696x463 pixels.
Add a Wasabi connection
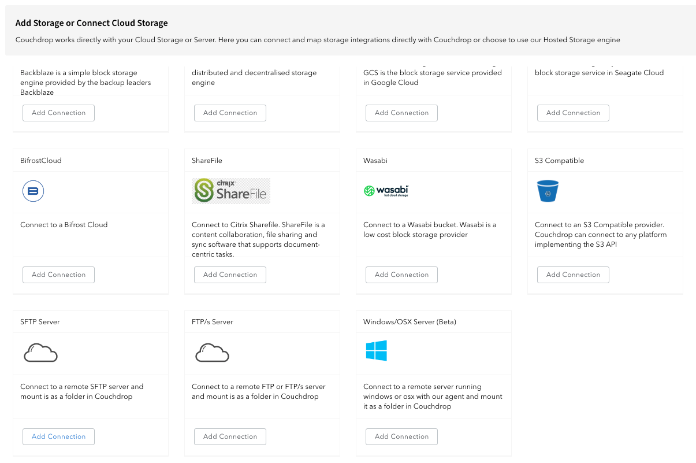(401, 275)
